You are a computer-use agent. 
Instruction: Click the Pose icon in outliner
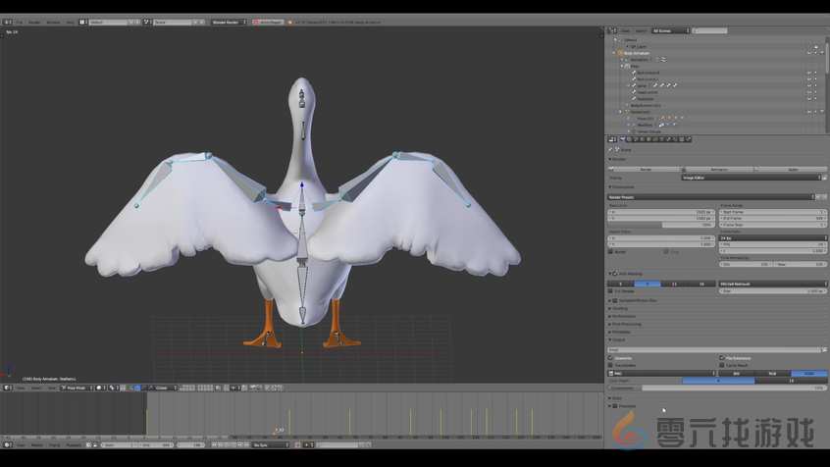[628, 66]
